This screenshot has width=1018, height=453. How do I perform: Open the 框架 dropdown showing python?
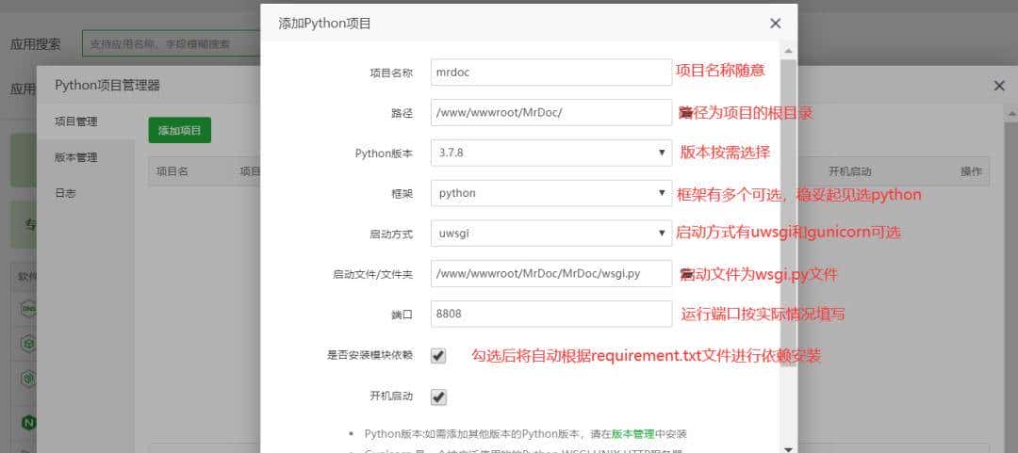[x=551, y=193]
